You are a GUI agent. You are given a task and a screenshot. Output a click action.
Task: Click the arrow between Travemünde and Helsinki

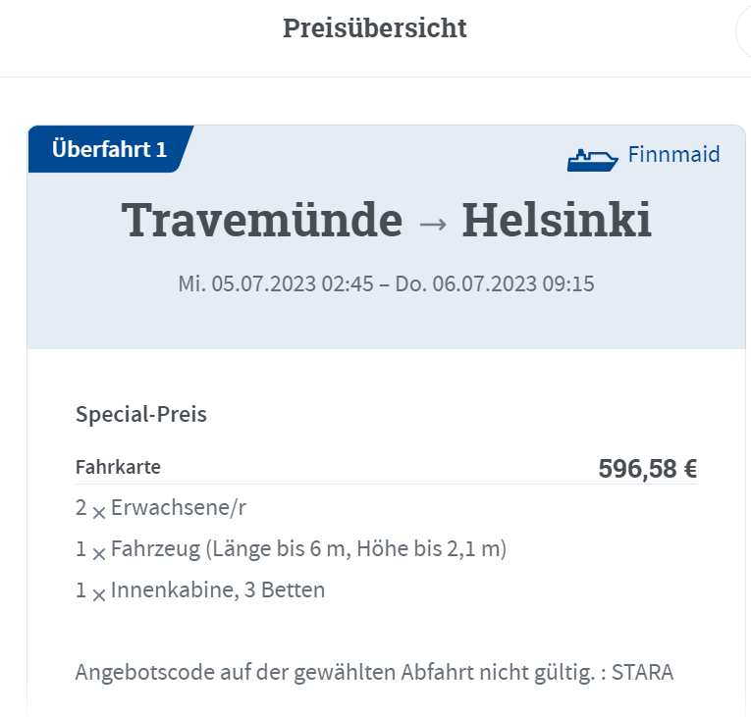(x=432, y=224)
